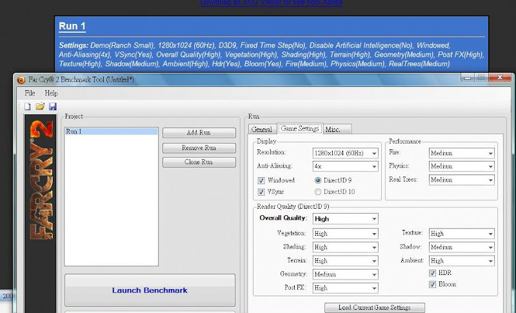516x313 pixels.
Task: Click the Save floppy disk icon
Action: tap(53, 106)
